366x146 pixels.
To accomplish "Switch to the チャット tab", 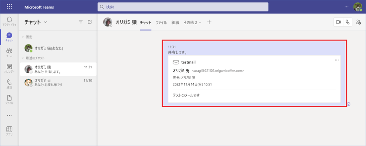I will click(x=146, y=22).
